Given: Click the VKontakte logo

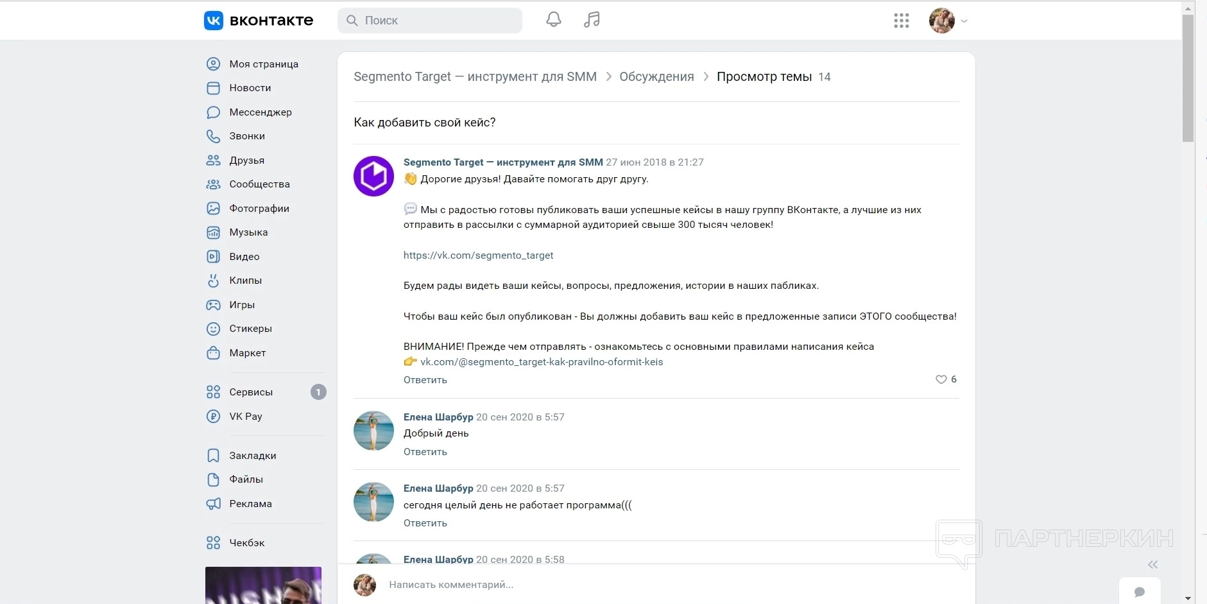Looking at the screenshot, I should pyautogui.click(x=259, y=21).
